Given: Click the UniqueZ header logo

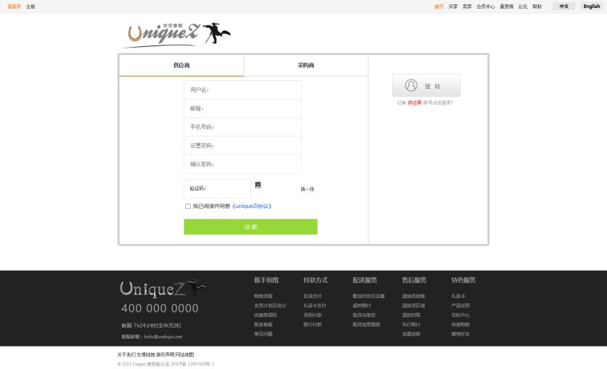Looking at the screenshot, I should click(x=177, y=35).
